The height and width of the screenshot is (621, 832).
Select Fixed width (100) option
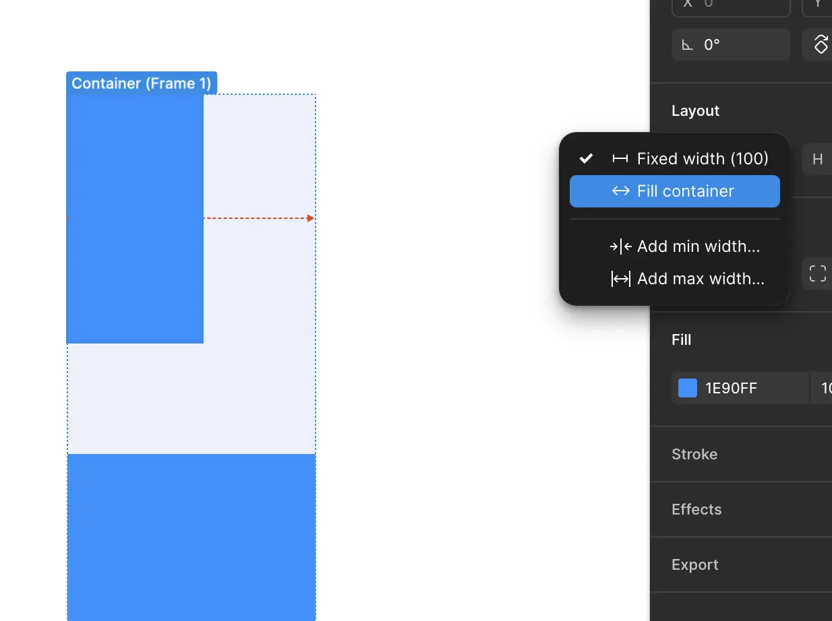[x=702, y=159]
